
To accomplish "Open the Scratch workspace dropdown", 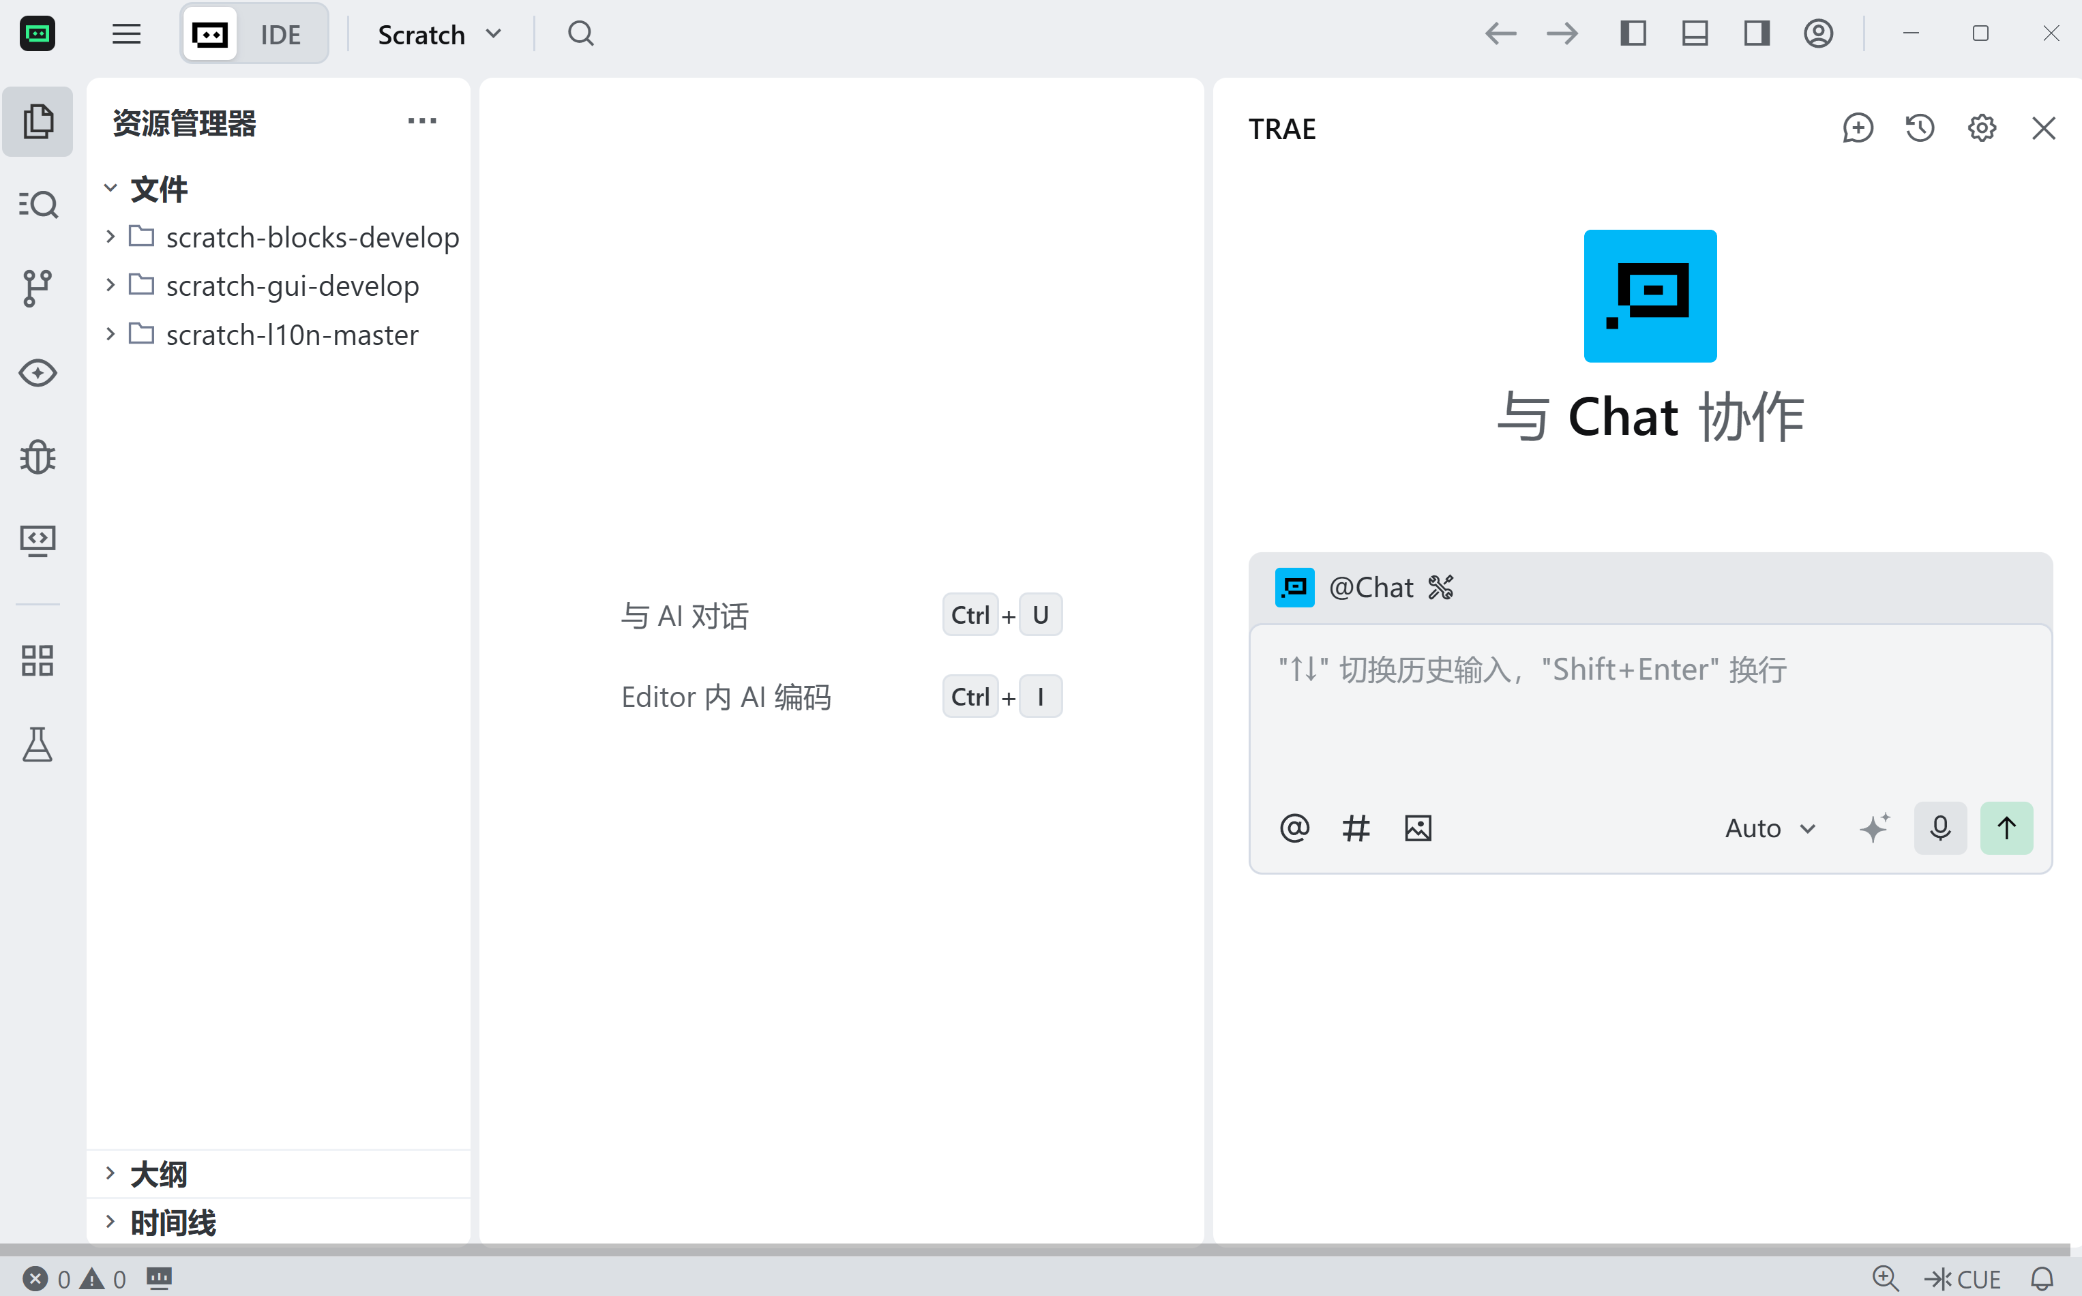I will pos(439,34).
